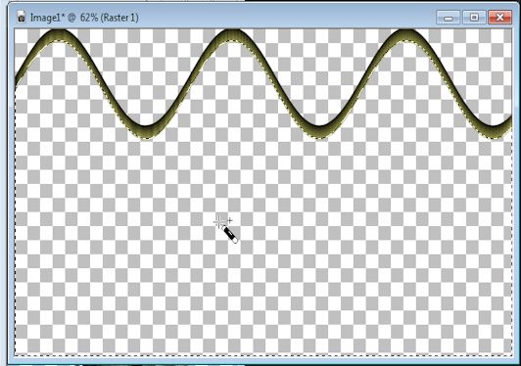Click the second trough of the olive wave
521x366 pixels.
click(x=319, y=132)
